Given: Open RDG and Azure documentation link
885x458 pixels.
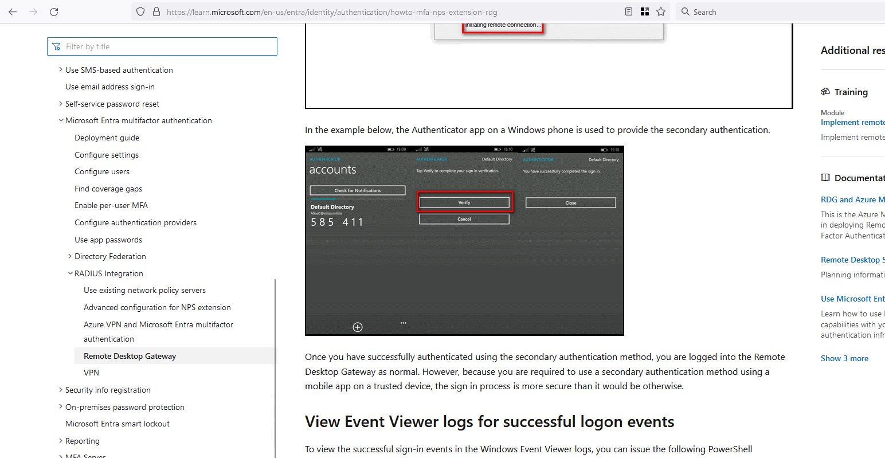Looking at the screenshot, I should (x=853, y=199).
